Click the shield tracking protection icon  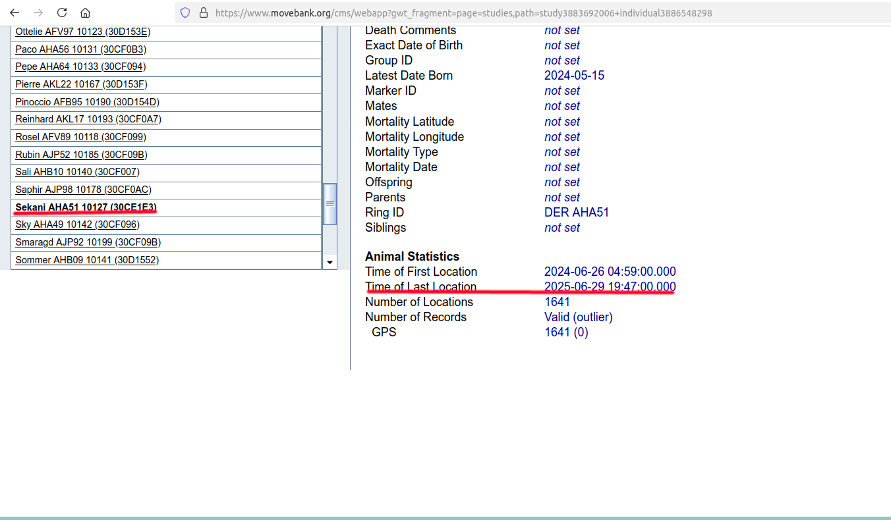(185, 13)
